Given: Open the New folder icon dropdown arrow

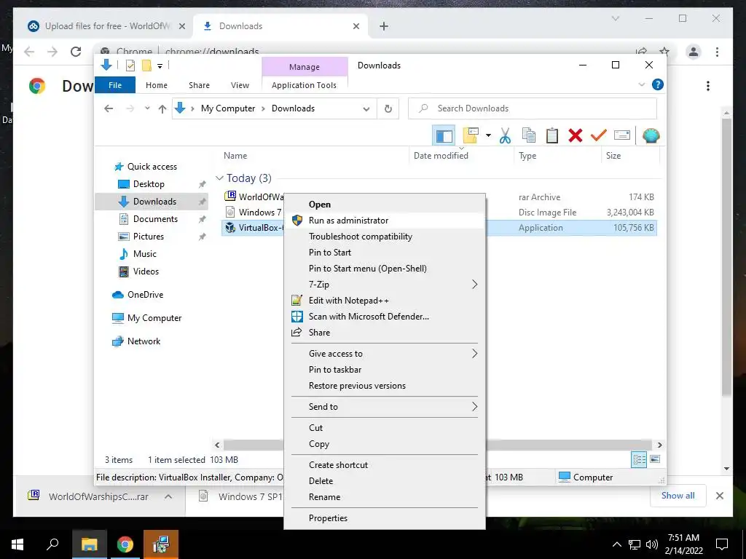Looking at the screenshot, I should [x=488, y=136].
